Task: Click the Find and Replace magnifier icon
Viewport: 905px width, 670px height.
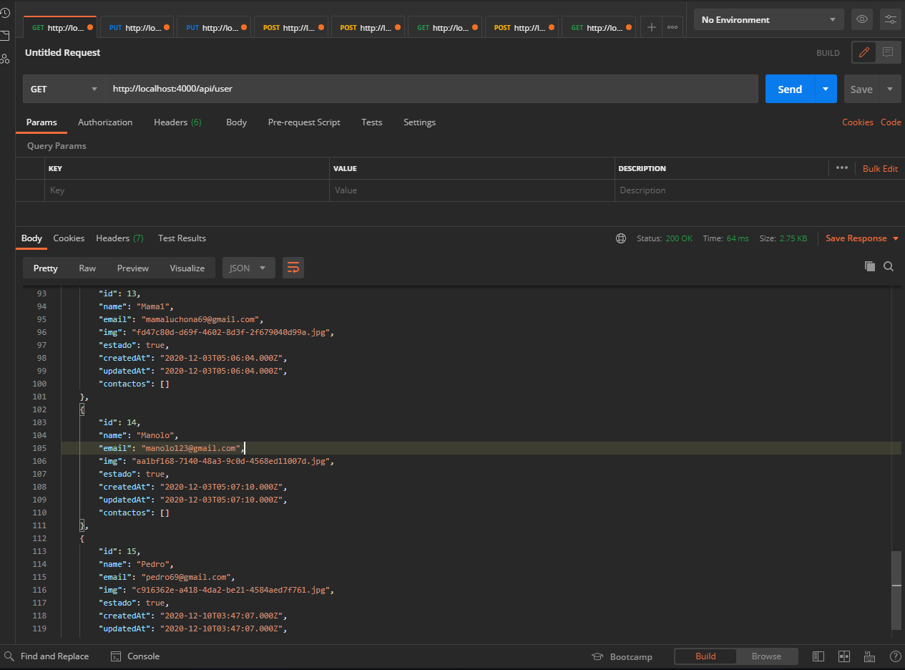Action: [x=9, y=656]
